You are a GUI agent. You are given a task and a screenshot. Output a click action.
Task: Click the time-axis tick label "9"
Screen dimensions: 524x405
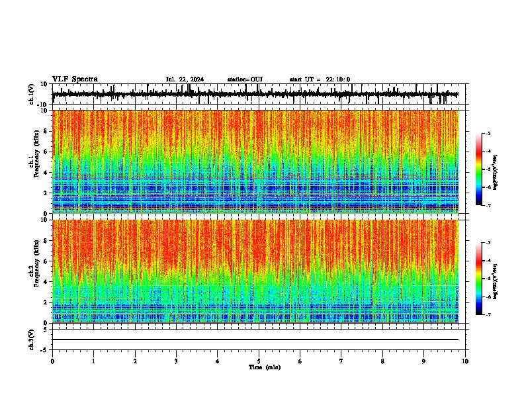click(423, 361)
